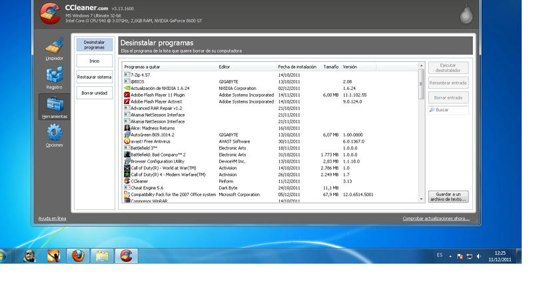Click the Borrar entrada button
The width and height of the screenshot is (533, 300).
point(448,97)
